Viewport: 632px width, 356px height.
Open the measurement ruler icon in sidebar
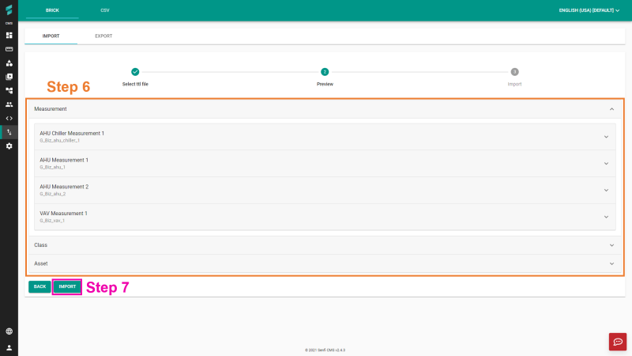tap(9, 49)
